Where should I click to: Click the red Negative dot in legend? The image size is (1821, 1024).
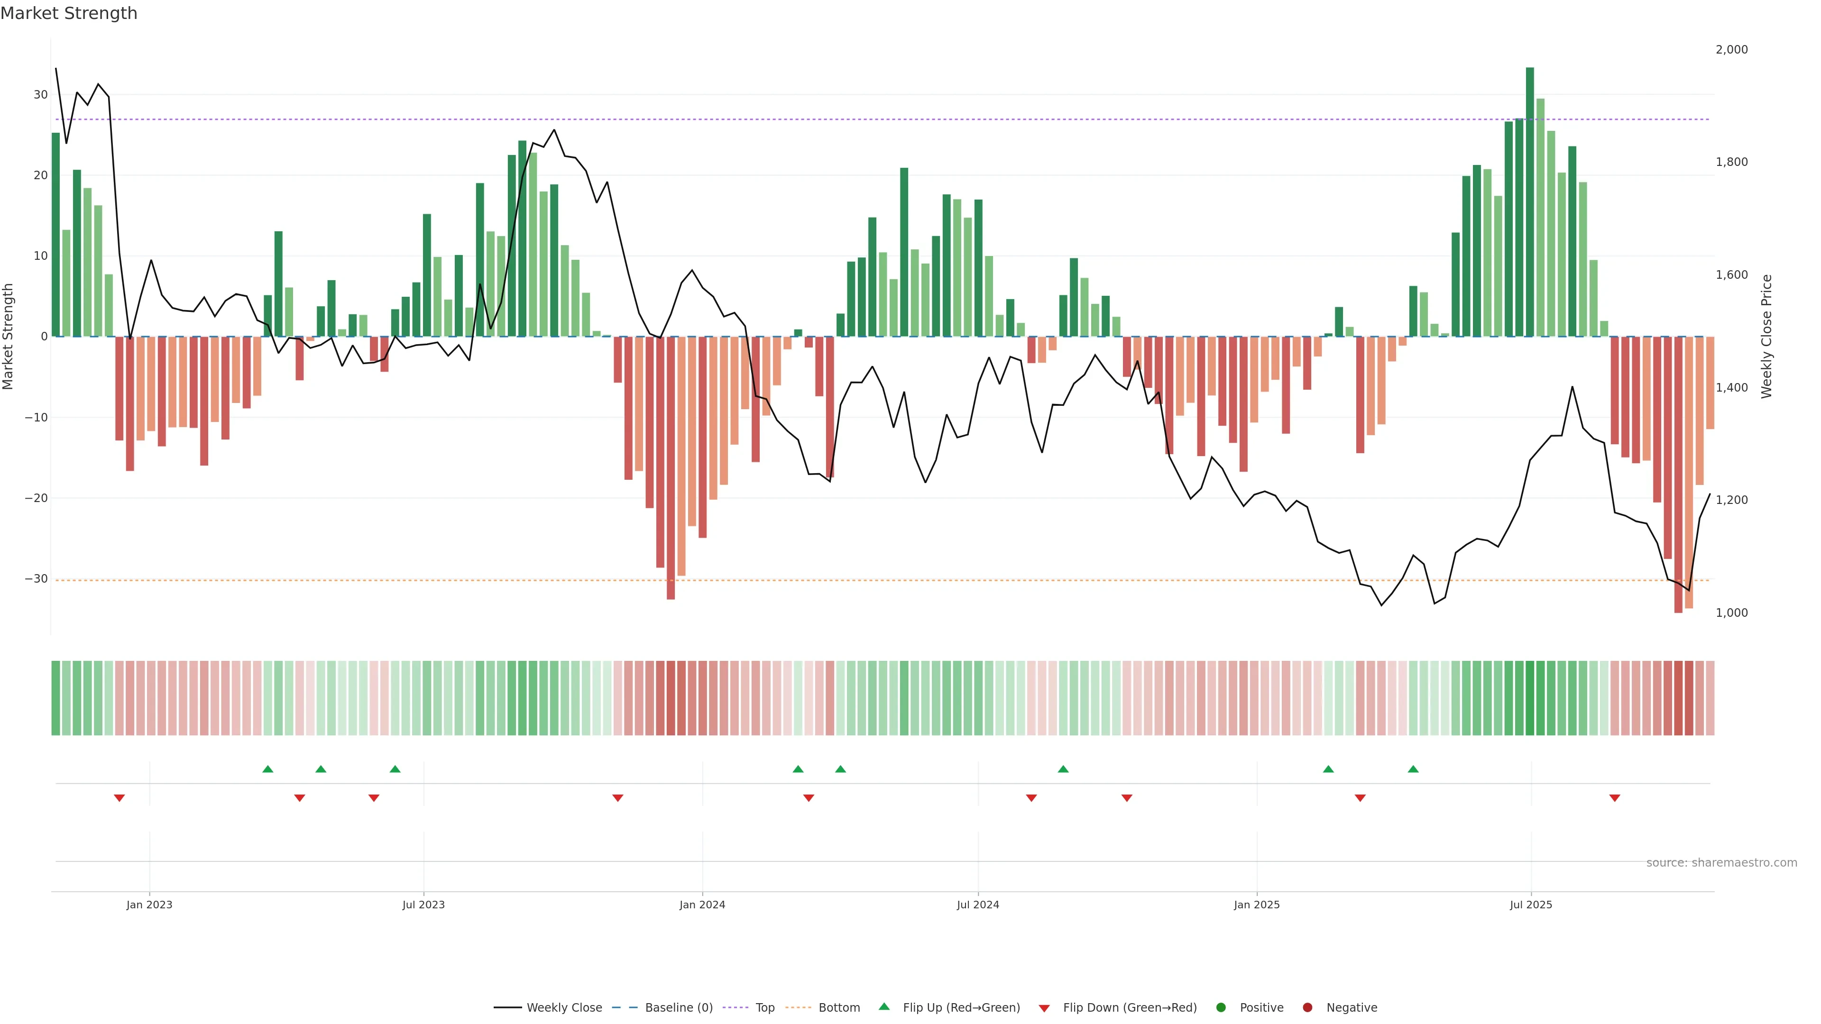click(x=1307, y=1008)
